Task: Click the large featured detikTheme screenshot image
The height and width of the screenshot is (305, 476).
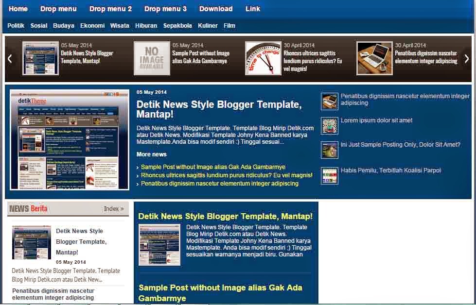Action: [x=70, y=140]
